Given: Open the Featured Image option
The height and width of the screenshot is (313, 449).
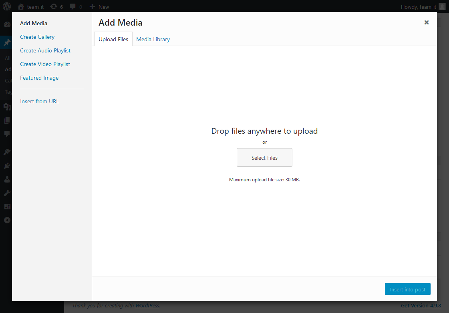Looking at the screenshot, I should pos(39,78).
